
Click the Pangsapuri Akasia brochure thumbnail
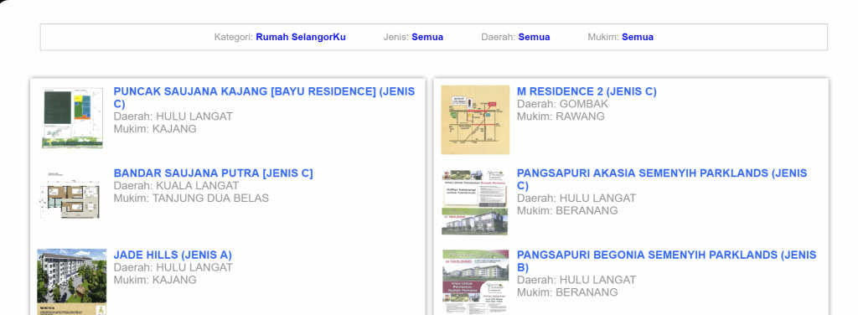474,202
